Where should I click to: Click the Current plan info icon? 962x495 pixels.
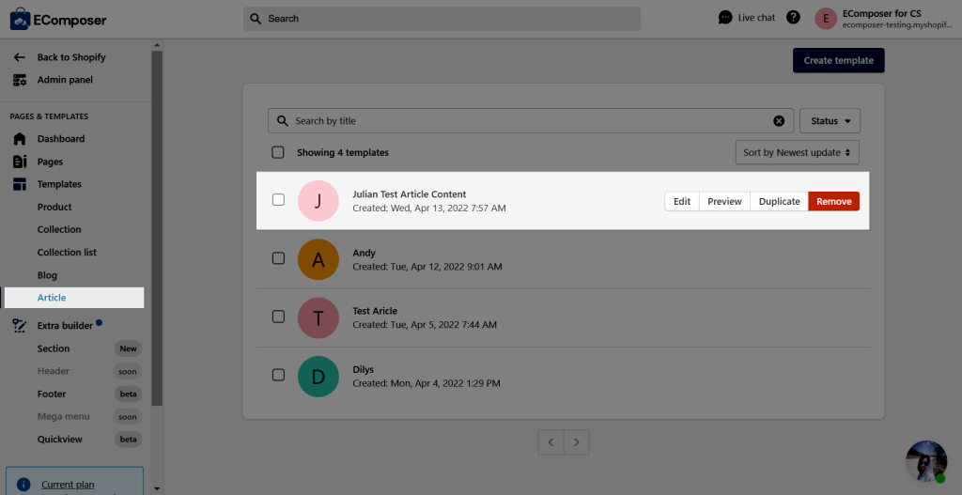pos(23,485)
